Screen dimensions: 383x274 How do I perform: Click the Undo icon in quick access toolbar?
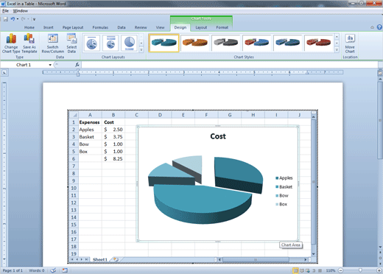pyautogui.click(x=13, y=19)
